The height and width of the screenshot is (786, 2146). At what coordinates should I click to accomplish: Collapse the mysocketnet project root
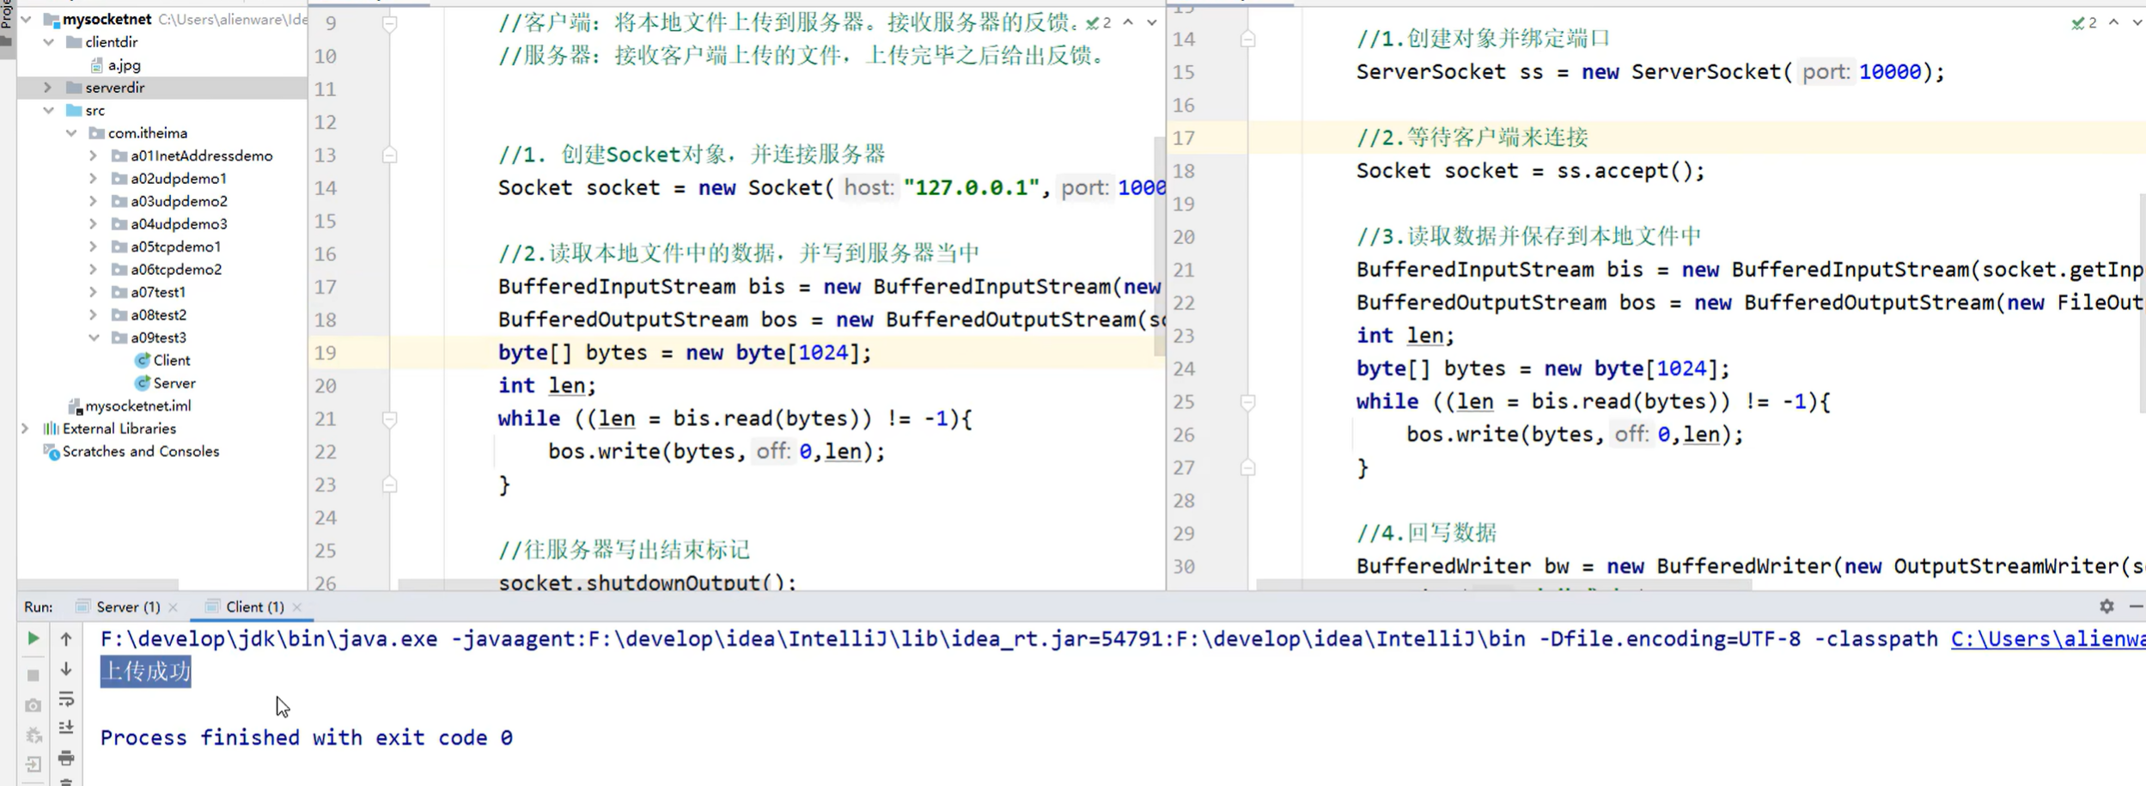click(x=26, y=19)
